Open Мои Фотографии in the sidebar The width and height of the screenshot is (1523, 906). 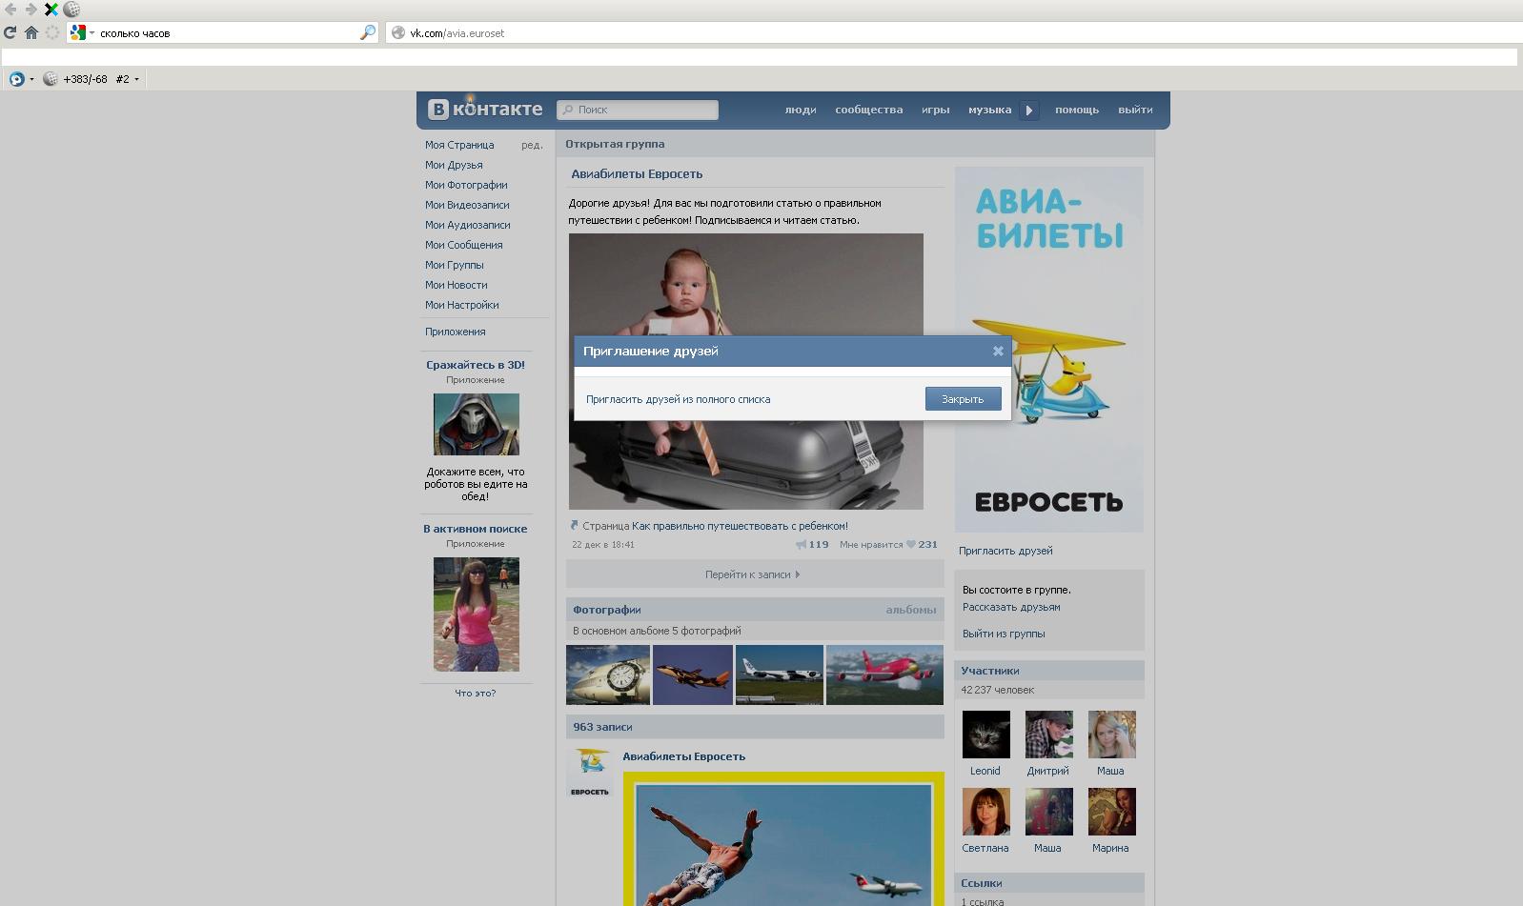466,185
